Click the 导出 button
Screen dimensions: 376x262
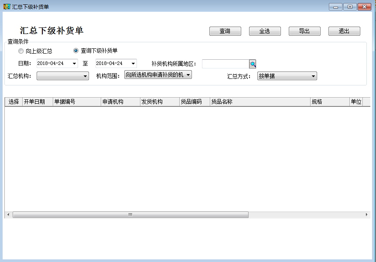pos(304,31)
